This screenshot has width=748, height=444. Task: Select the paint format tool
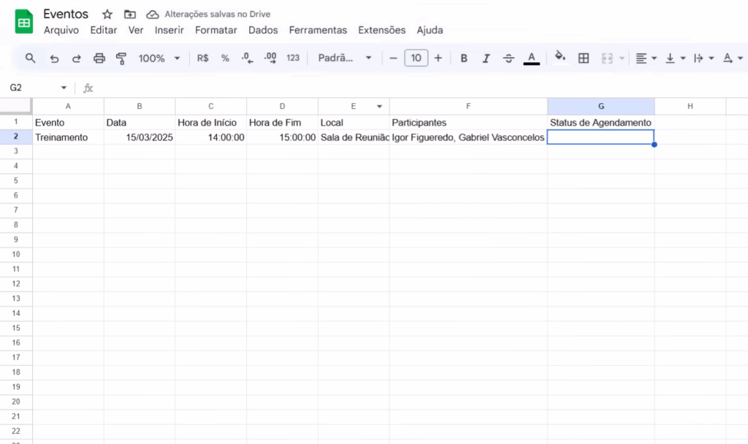pyautogui.click(x=121, y=58)
